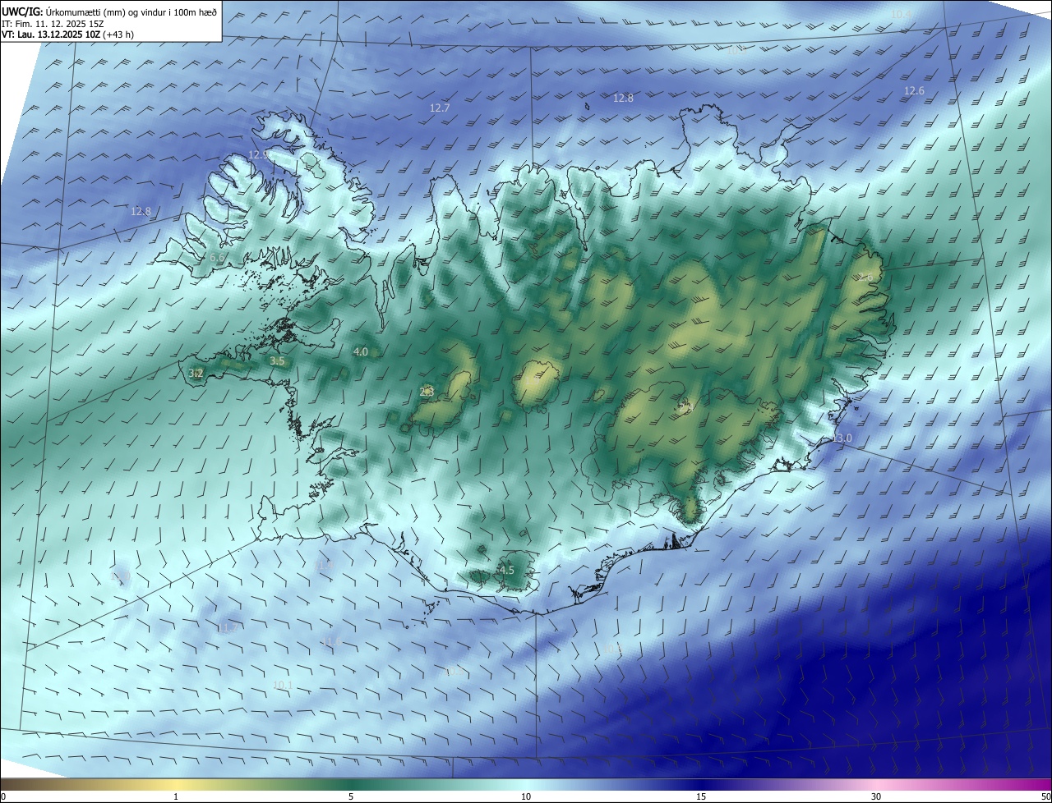Click the 0 tick label on the colour scale
Screen dimensions: 1052x803
[2, 796]
